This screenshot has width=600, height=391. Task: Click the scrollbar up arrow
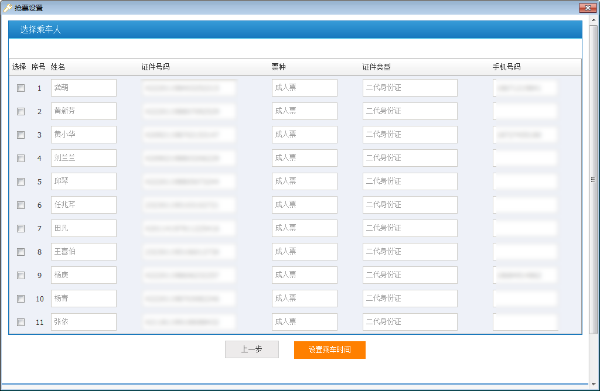[593, 19]
